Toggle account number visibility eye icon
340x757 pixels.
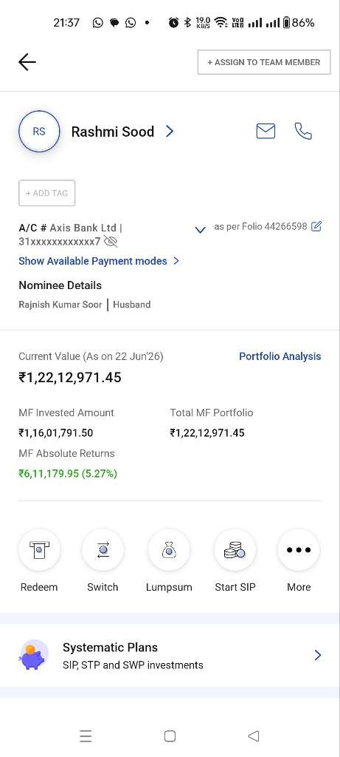tap(111, 242)
